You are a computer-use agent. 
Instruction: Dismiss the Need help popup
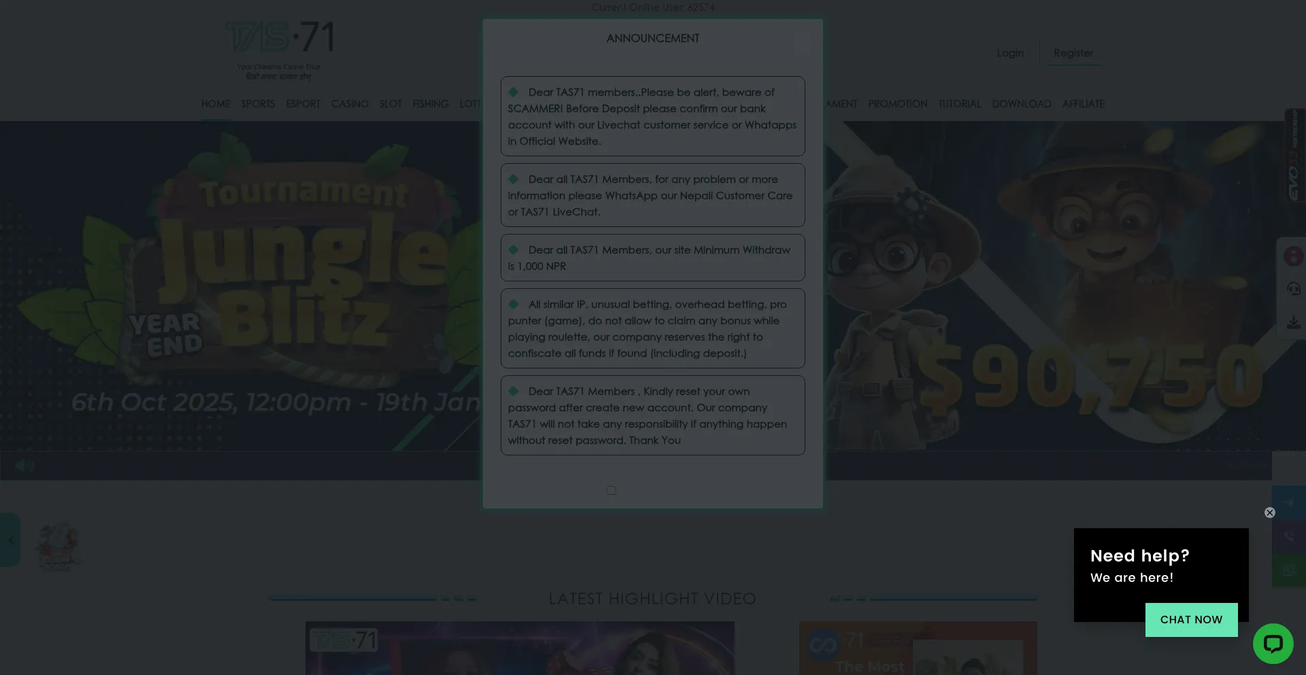(x=1269, y=513)
